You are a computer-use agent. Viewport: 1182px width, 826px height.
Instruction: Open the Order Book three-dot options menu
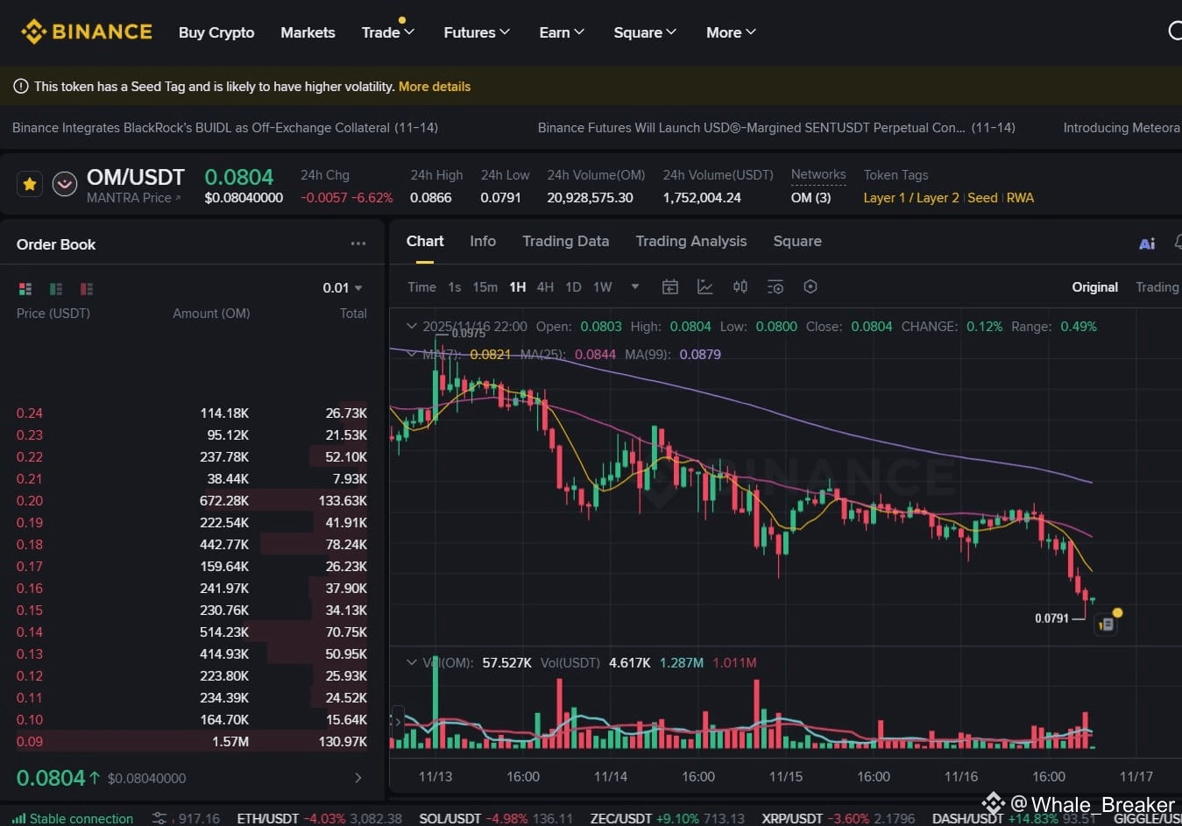358,244
